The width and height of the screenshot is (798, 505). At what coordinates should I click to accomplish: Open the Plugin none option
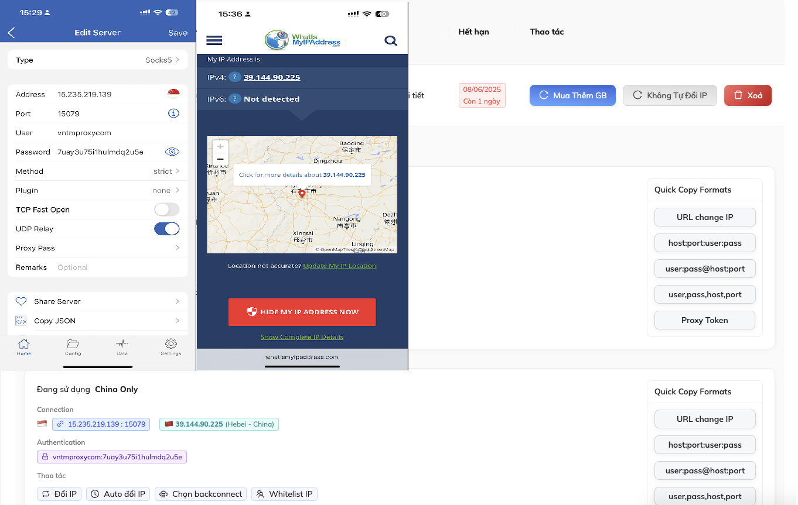coord(165,190)
